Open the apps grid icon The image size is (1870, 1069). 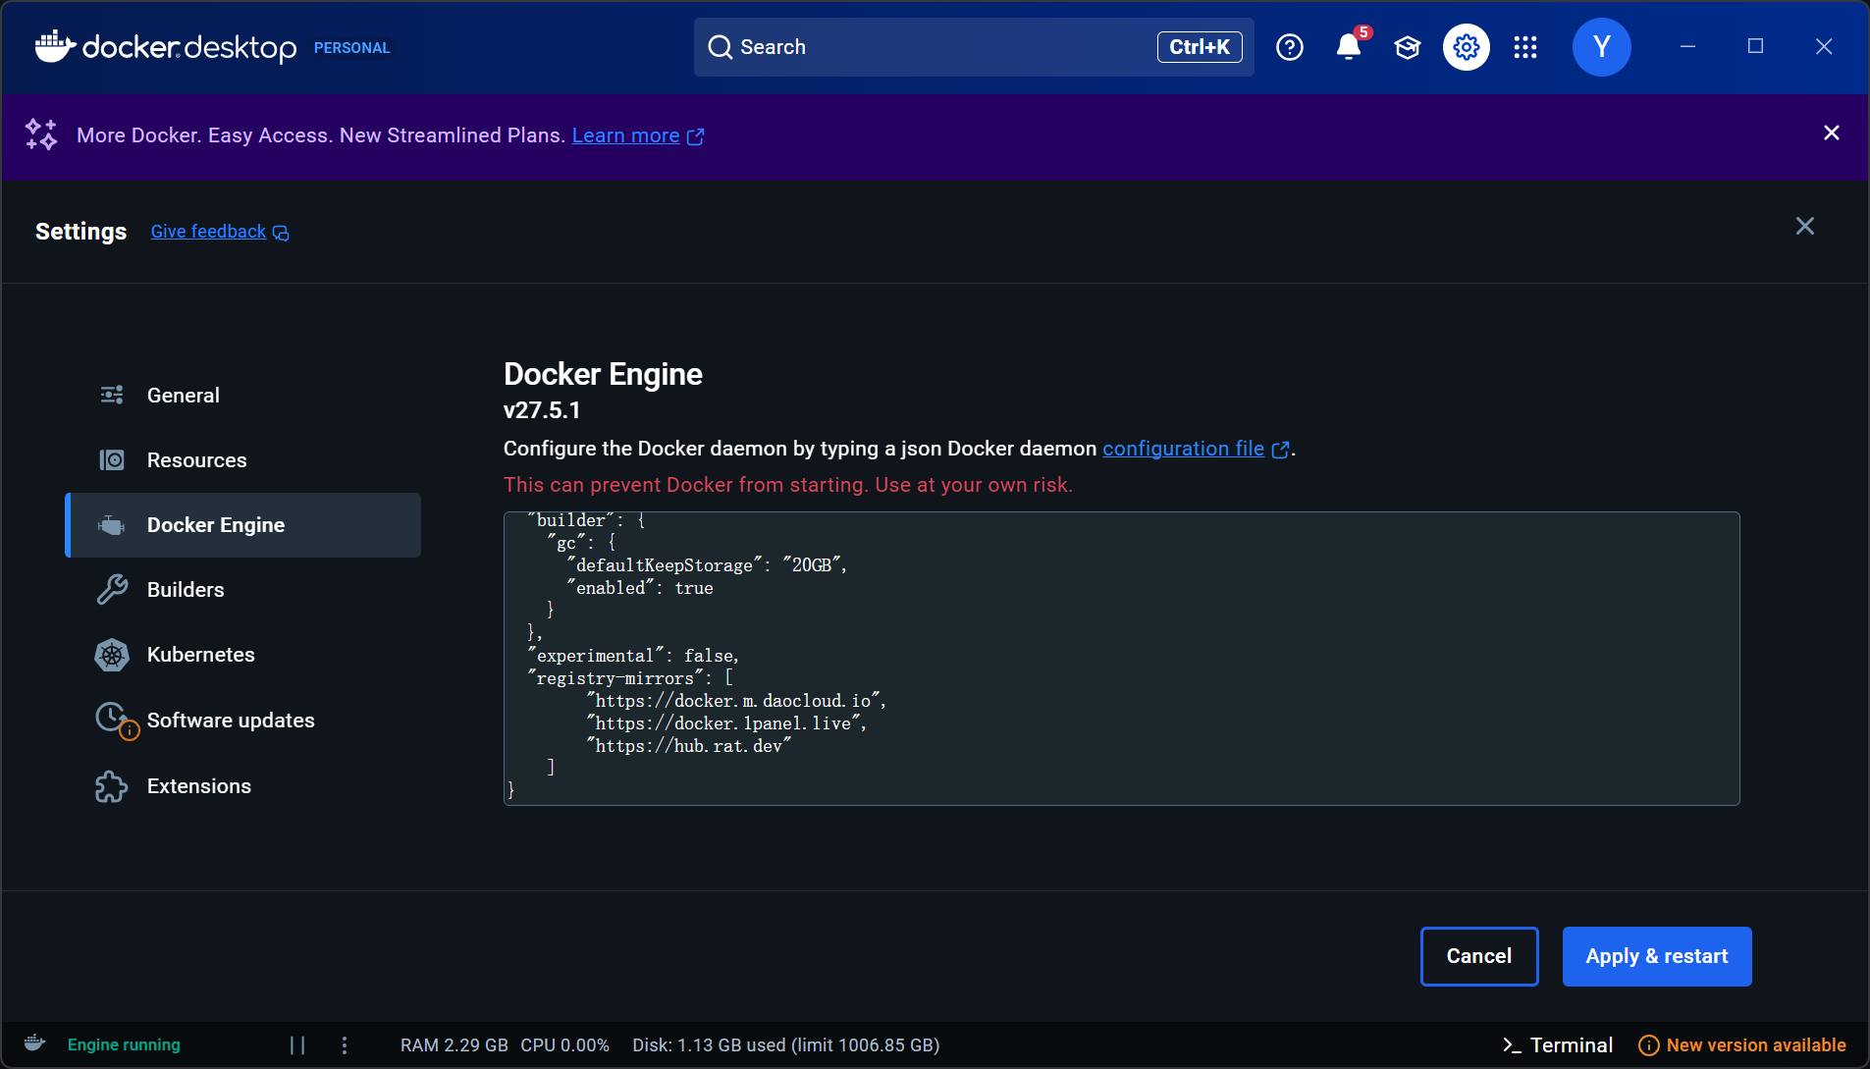1524,47
